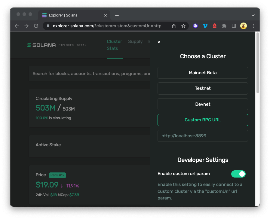Open the blue V extension

coord(205,26)
